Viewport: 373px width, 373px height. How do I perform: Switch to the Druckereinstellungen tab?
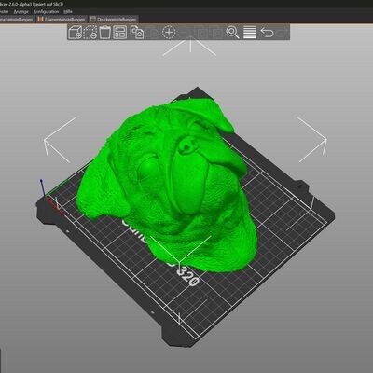[x=114, y=19]
